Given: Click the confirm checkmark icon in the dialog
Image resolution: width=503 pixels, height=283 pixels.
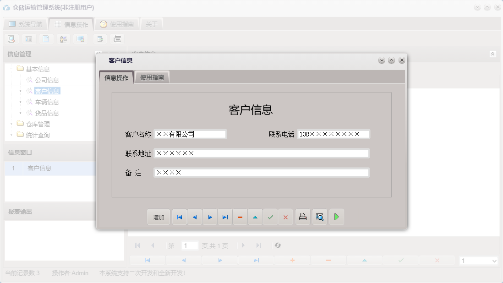Looking at the screenshot, I should [270, 217].
